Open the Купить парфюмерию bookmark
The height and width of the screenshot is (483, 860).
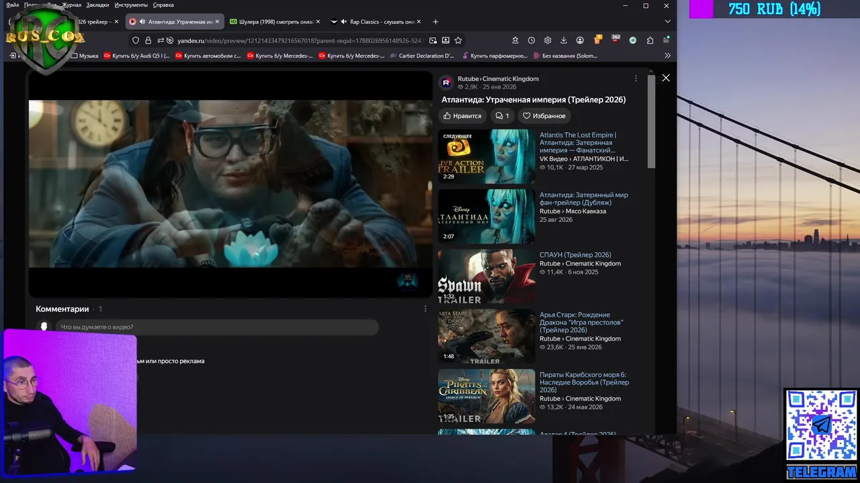tap(494, 56)
